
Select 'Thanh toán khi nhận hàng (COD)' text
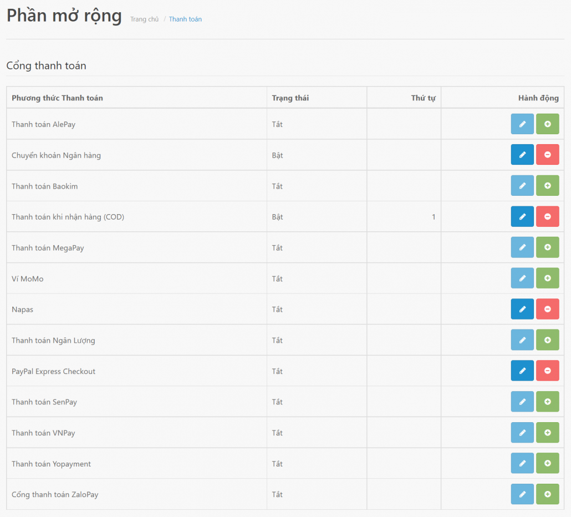68,217
